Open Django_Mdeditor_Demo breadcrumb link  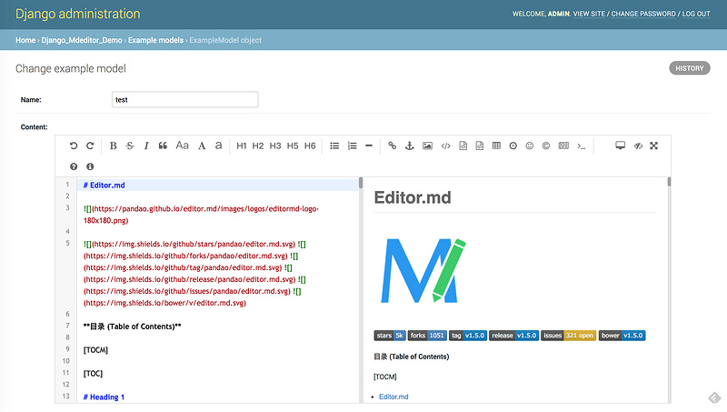[x=82, y=40]
